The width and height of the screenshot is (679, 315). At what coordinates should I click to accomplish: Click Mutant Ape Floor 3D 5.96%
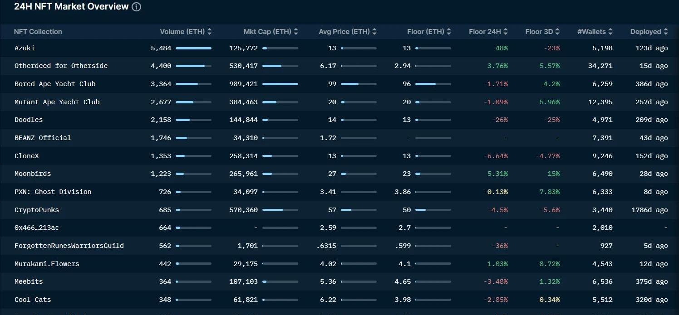tap(549, 102)
